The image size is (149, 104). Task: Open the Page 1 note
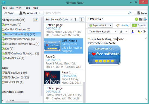pos(63,77)
